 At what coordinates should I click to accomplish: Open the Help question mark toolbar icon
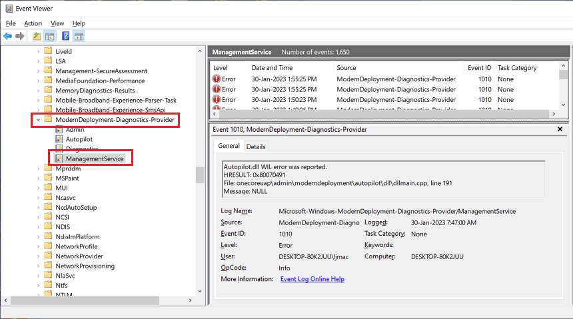65,36
